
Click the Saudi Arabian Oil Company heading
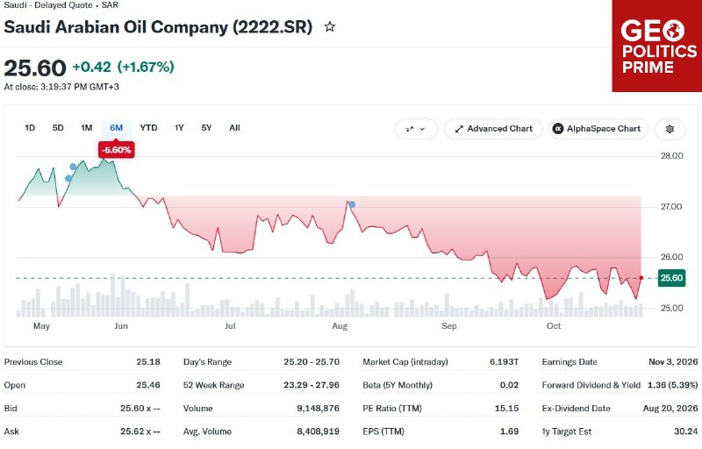click(158, 27)
